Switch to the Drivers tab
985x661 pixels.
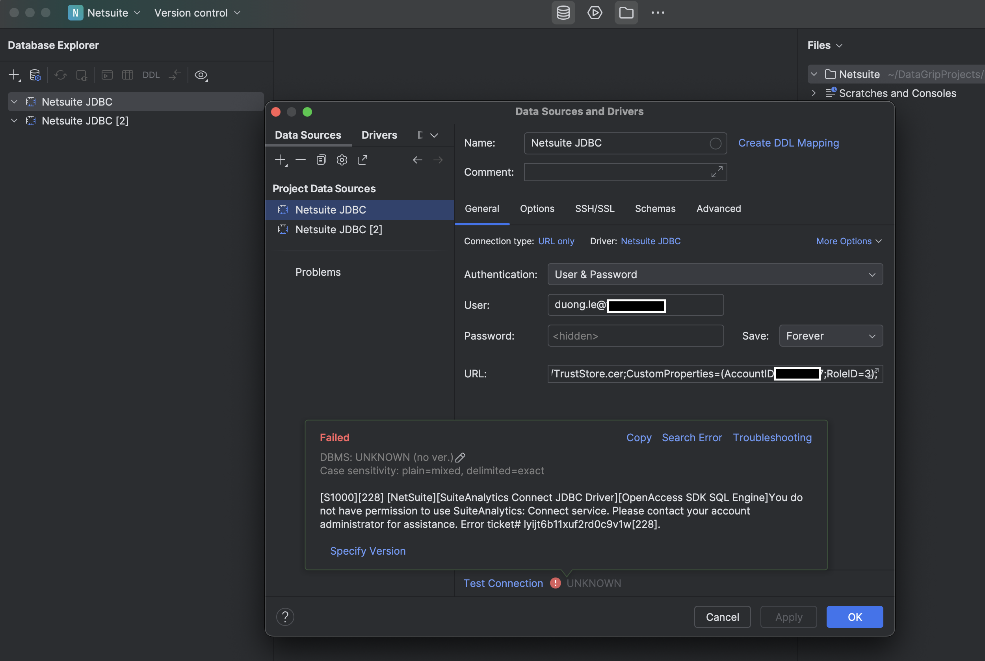[x=379, y=135]
